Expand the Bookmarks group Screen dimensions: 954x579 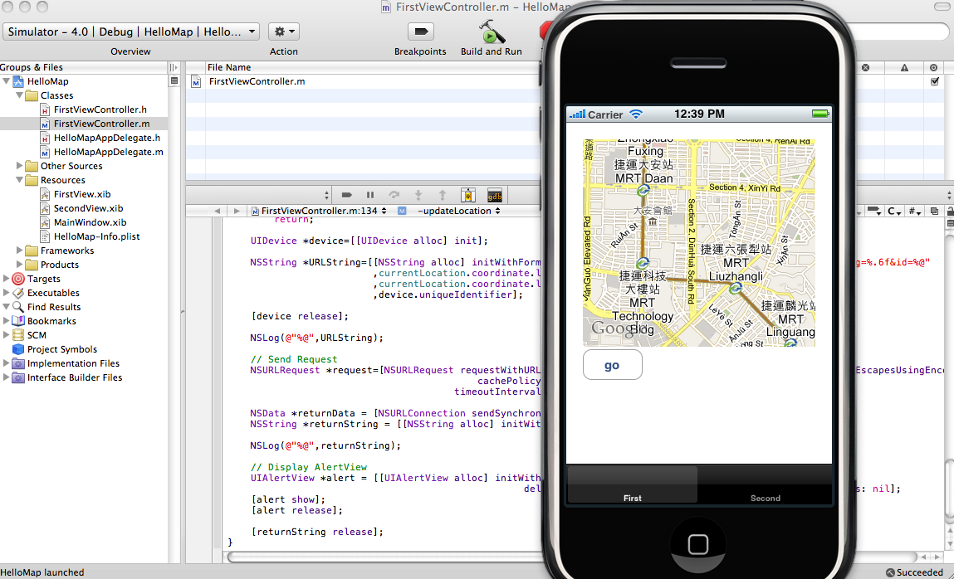coord(6,320)
